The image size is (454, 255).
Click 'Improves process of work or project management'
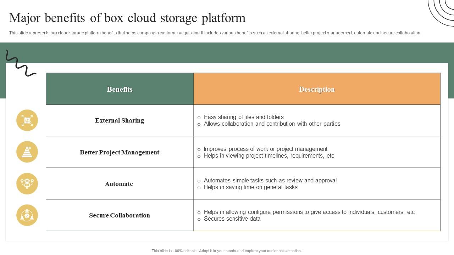[266, 149]
